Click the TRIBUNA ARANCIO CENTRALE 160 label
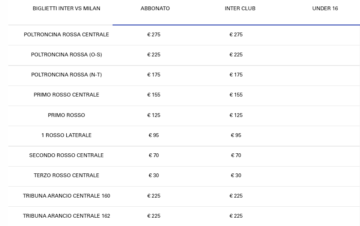Image resolution: width=360 pixels, height=226 pixels. pyautogui.click(x=66, y=196)
